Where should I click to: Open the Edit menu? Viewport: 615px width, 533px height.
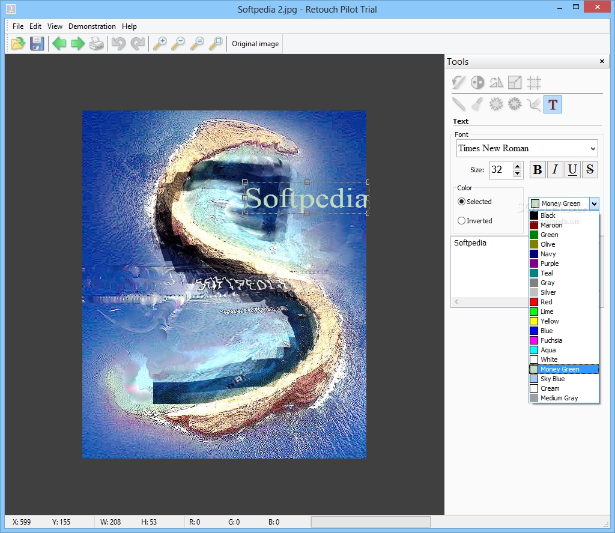click(35, 26)
